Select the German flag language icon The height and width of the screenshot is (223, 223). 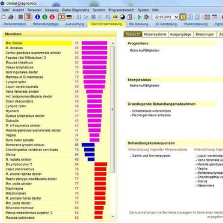69,17
